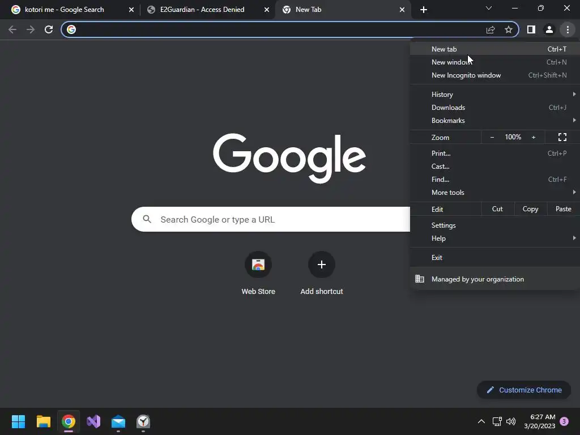Reload the page with the refresh icon
580x435 pixels.
pyautogui.click(x=49, y=29)
